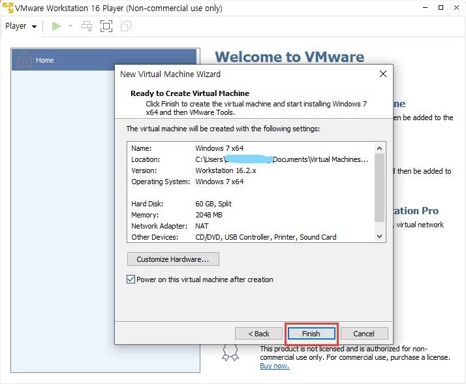Viewport: 466px width, 384px height.
Task: Maximize the VMware Player window
Action: pyautogui.click(x=441, y=8)
